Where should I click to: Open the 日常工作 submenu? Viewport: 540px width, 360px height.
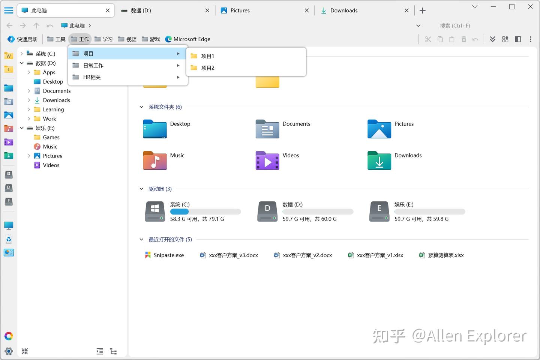tap(93, 65)
